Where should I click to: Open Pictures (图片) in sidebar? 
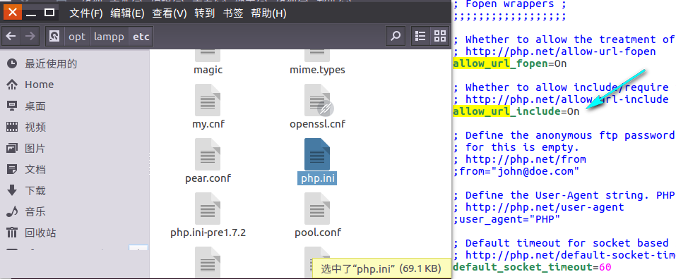[26, 149]
